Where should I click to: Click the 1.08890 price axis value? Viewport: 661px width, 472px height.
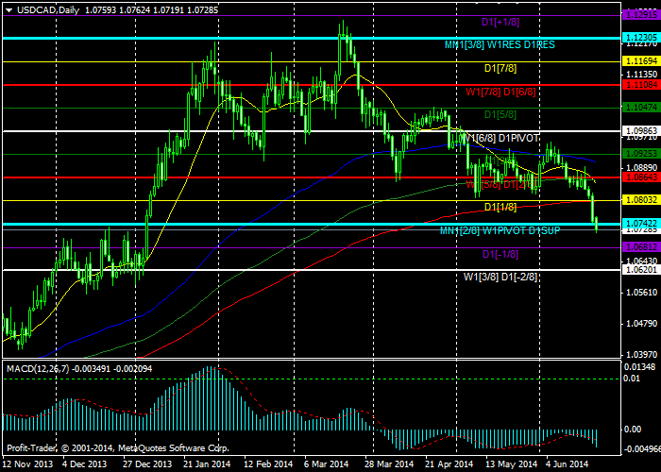641,167
